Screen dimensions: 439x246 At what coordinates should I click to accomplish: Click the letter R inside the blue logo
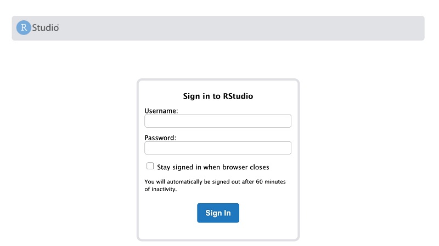coord(24,28)
